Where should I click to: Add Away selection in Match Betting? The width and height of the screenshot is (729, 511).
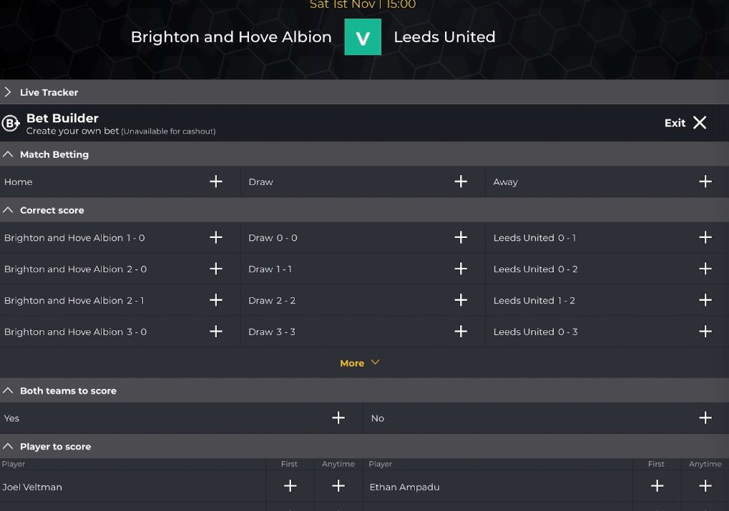[x=705, y=182]
